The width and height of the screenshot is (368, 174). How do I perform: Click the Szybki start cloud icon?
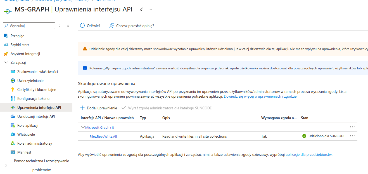tap(6, 45)
